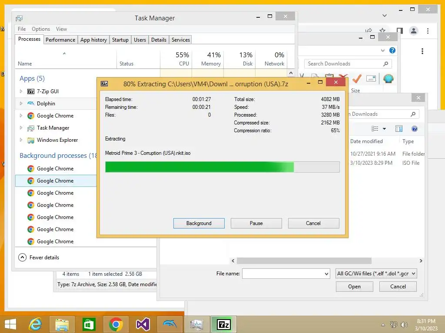Expand the Dolphin app entry arrow
445x333 pixels.
pyautogui.click(x=21, y=103)
